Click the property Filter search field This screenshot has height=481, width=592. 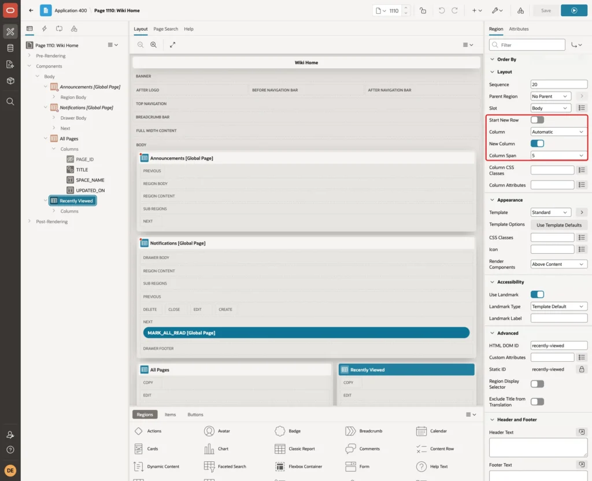click(x=527, y=45)
